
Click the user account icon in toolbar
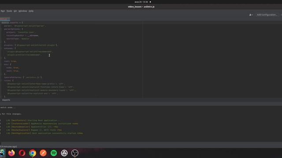point(251,15)
